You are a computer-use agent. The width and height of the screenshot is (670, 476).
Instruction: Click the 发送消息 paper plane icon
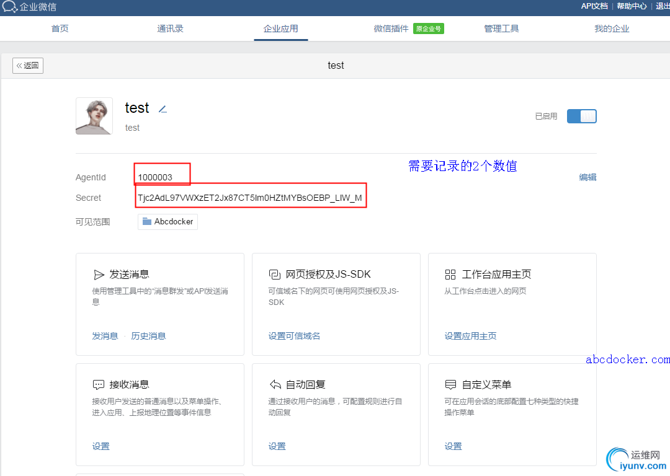point(99,275)
